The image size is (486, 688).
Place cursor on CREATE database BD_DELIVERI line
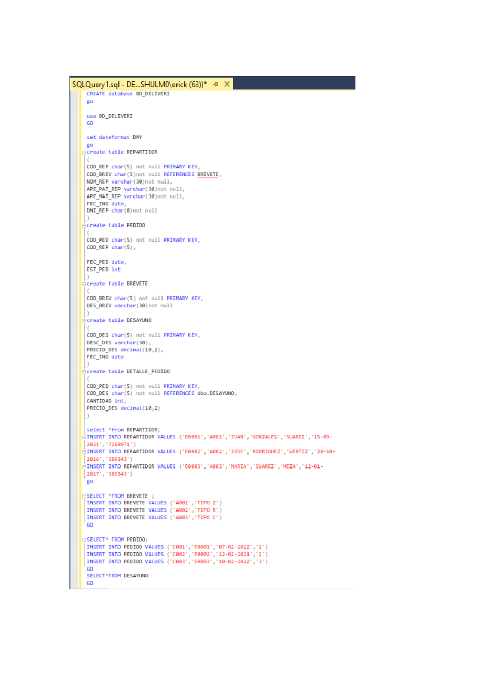128,94
